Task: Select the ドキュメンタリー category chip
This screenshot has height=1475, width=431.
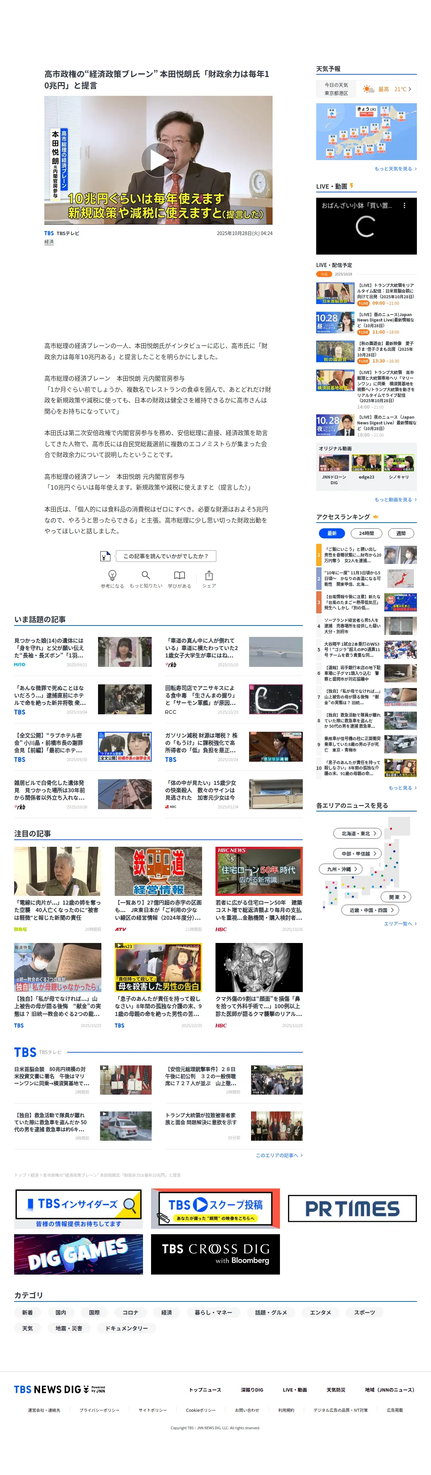Action: 126,1328
